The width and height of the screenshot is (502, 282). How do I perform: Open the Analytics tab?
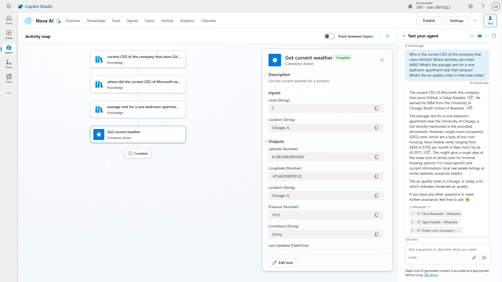(x=187, y=21)
